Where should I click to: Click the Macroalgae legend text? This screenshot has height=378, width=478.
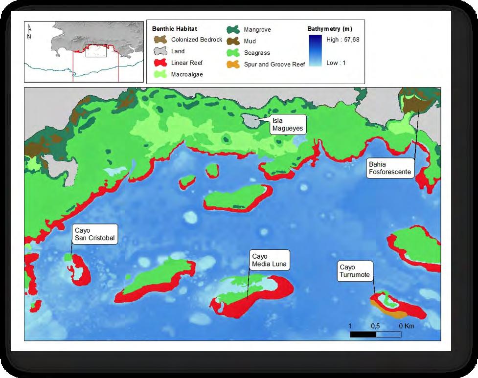[x=187, y=74]
